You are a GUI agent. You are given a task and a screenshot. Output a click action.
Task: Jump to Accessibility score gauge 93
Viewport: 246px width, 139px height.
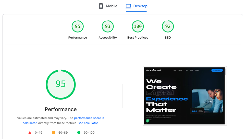pos(108,26)
